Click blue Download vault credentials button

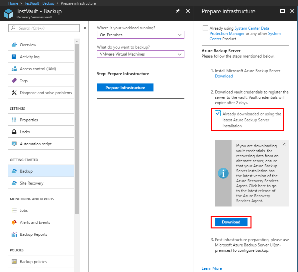pyautogui.click(x=231, y=222)
